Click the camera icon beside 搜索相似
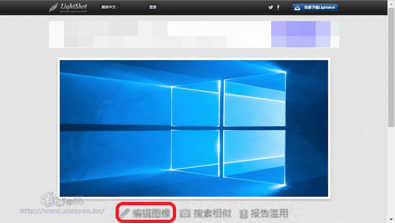The width and height of the screenshot is (395, 223). (x=185, y=214)
